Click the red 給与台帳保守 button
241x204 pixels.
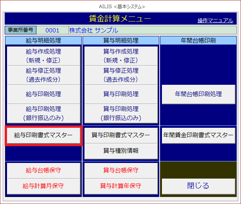43,170
